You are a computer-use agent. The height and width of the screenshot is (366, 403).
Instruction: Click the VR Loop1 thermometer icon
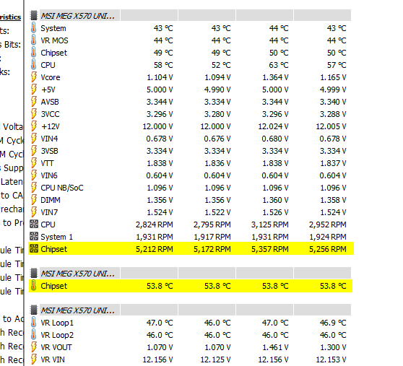34,323
